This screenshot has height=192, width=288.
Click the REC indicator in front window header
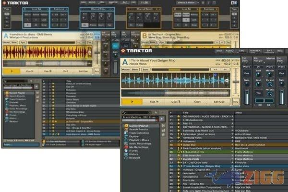pos(280,51)
